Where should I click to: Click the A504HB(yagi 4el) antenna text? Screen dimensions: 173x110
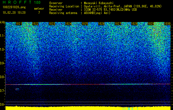[x=97, y=13]
